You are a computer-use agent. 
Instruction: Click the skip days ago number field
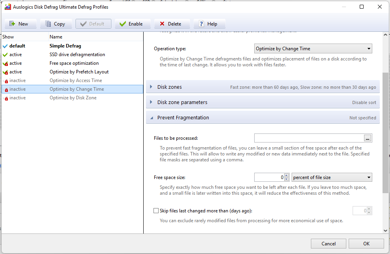(360, 210)
